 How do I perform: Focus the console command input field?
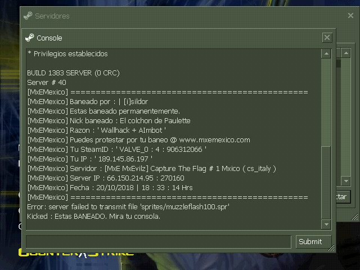pos(159,242)
